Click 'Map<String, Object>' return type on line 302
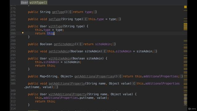The height and width of the screenshot is (111, 197). 56,76
